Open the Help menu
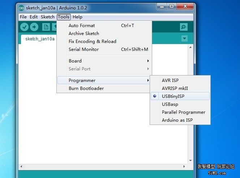Image resolution: width=240 pixels, height=178 pixels. [77, 17]
